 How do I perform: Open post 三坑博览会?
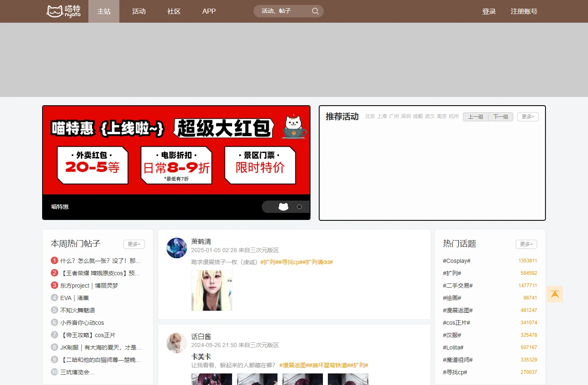[77, 372]
